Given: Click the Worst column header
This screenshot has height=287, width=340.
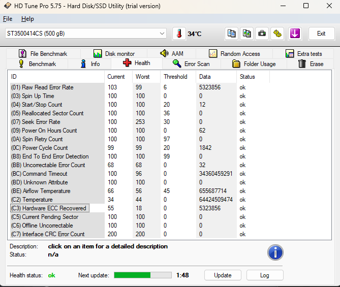Looking at the screenshot, I should [x=146, y=77].
